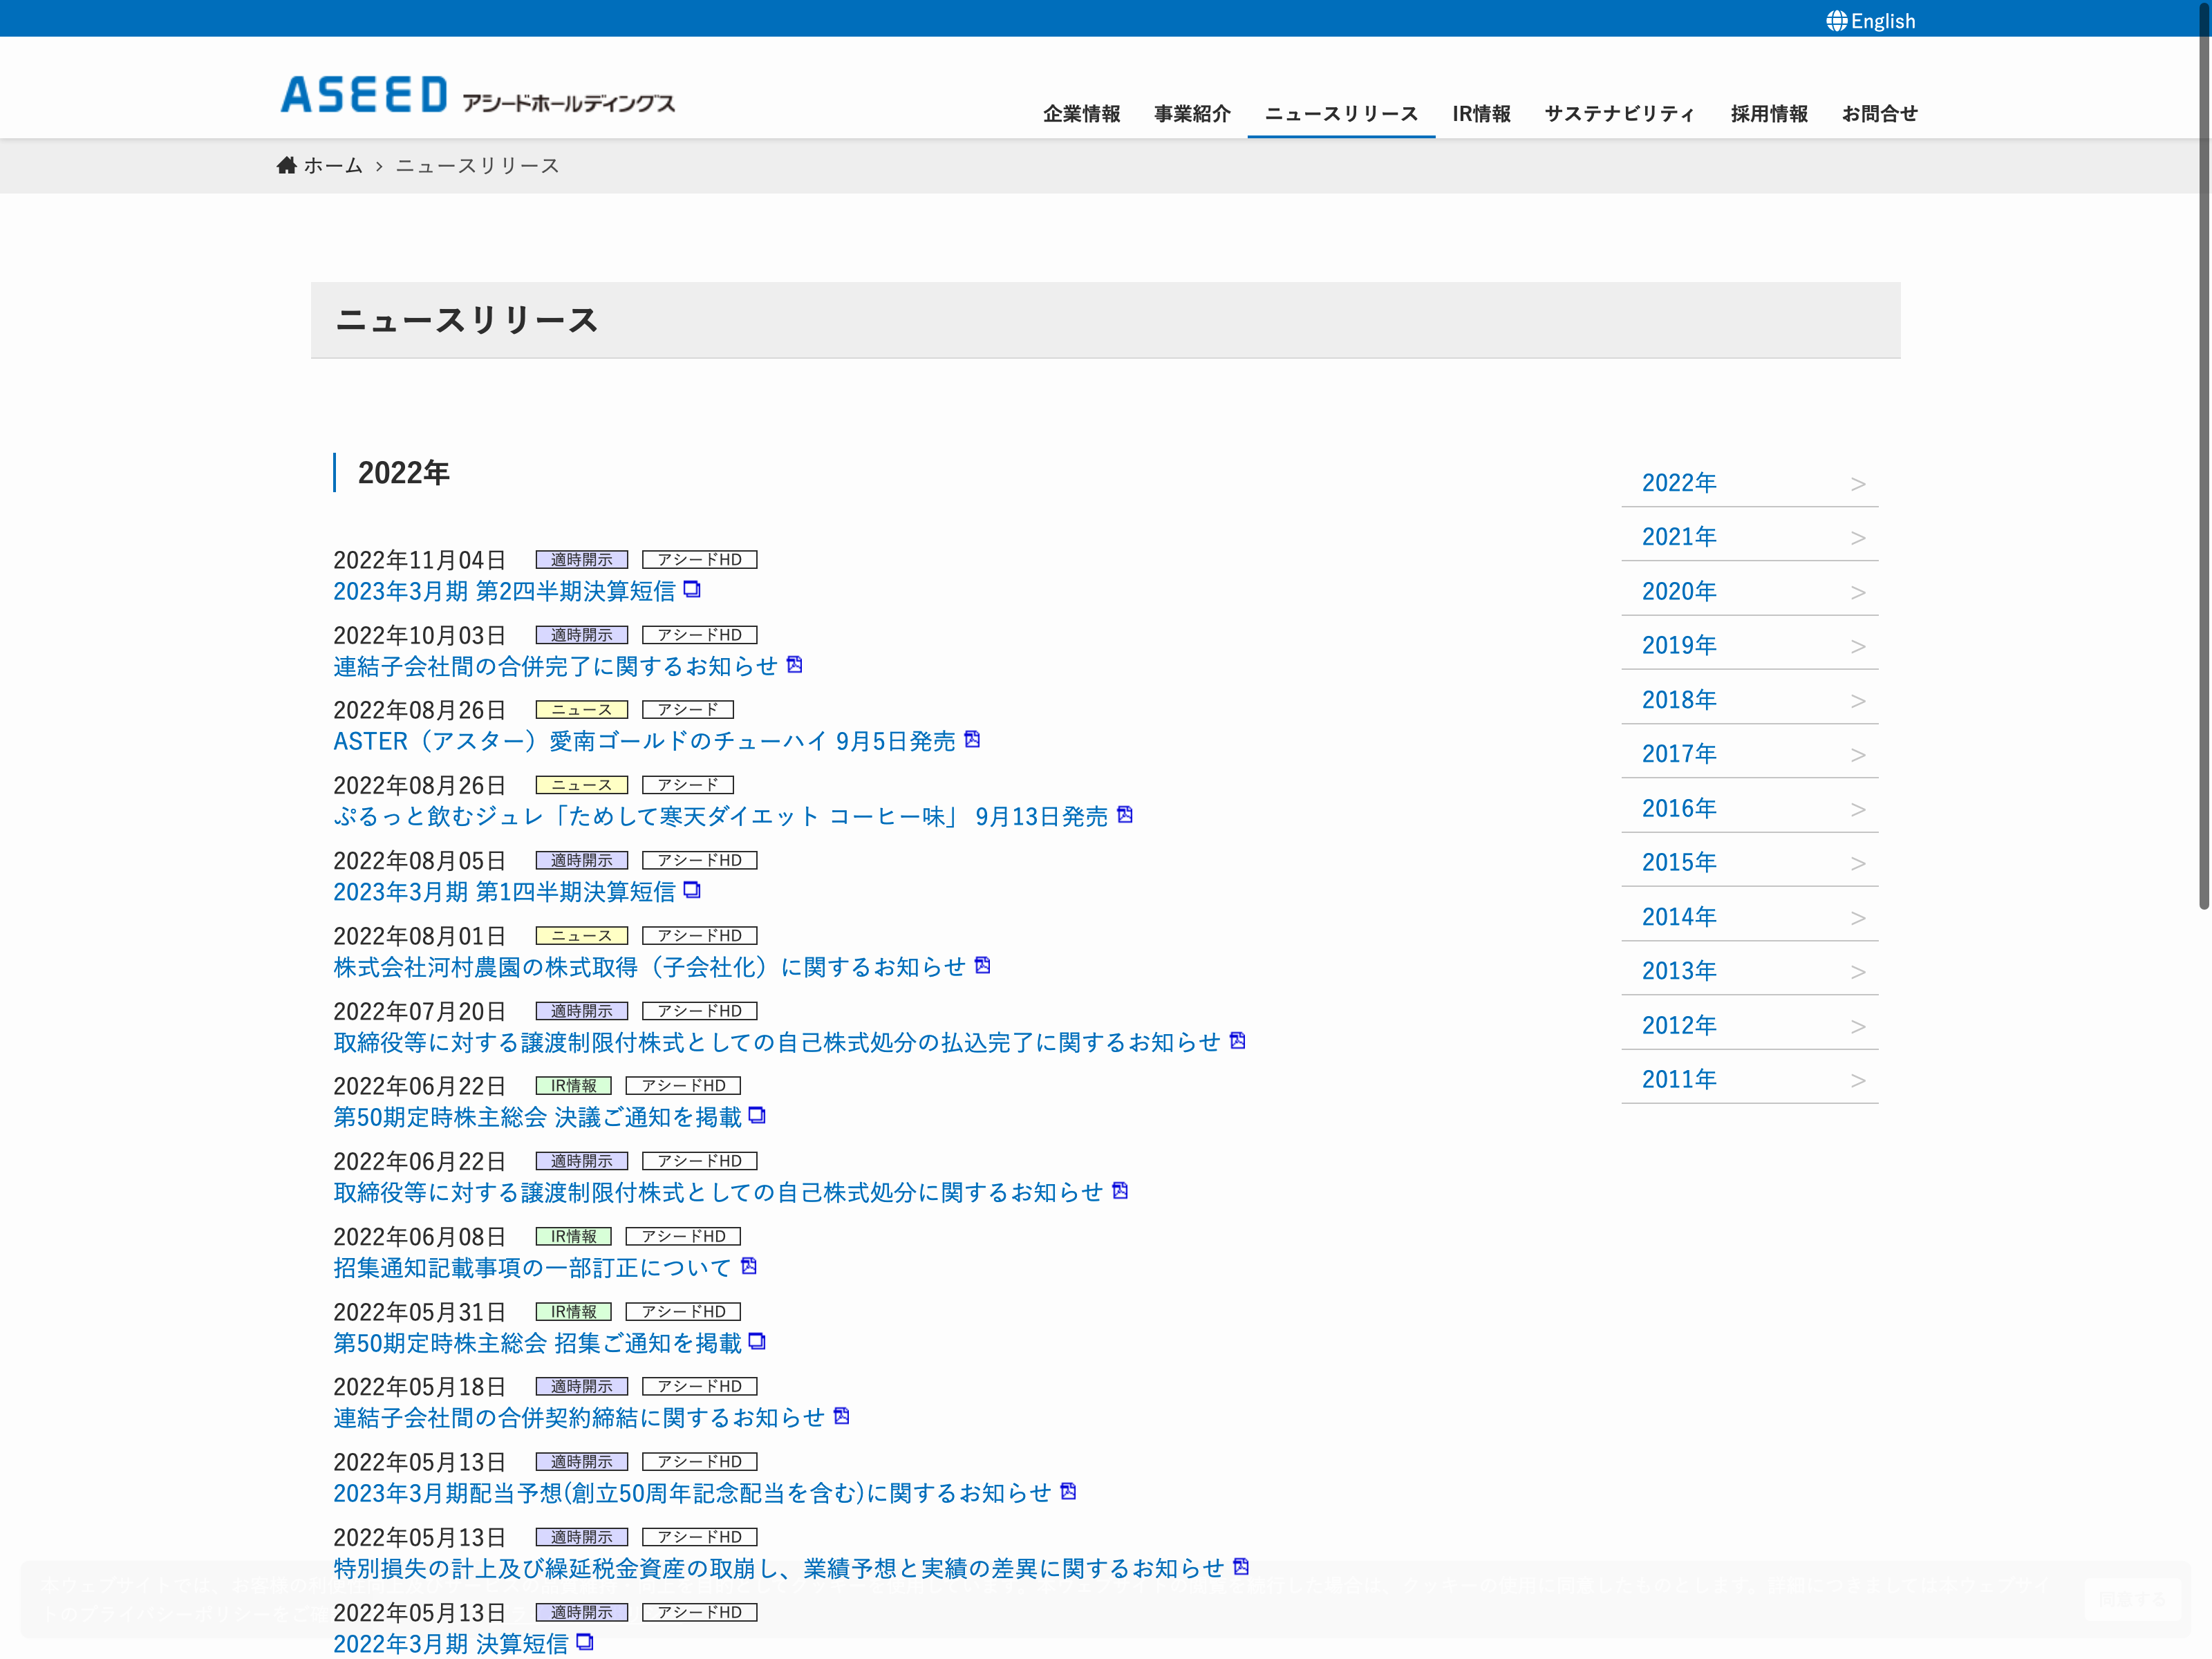
Task: Click the 2016年 year link
Action: (1679, 808)
